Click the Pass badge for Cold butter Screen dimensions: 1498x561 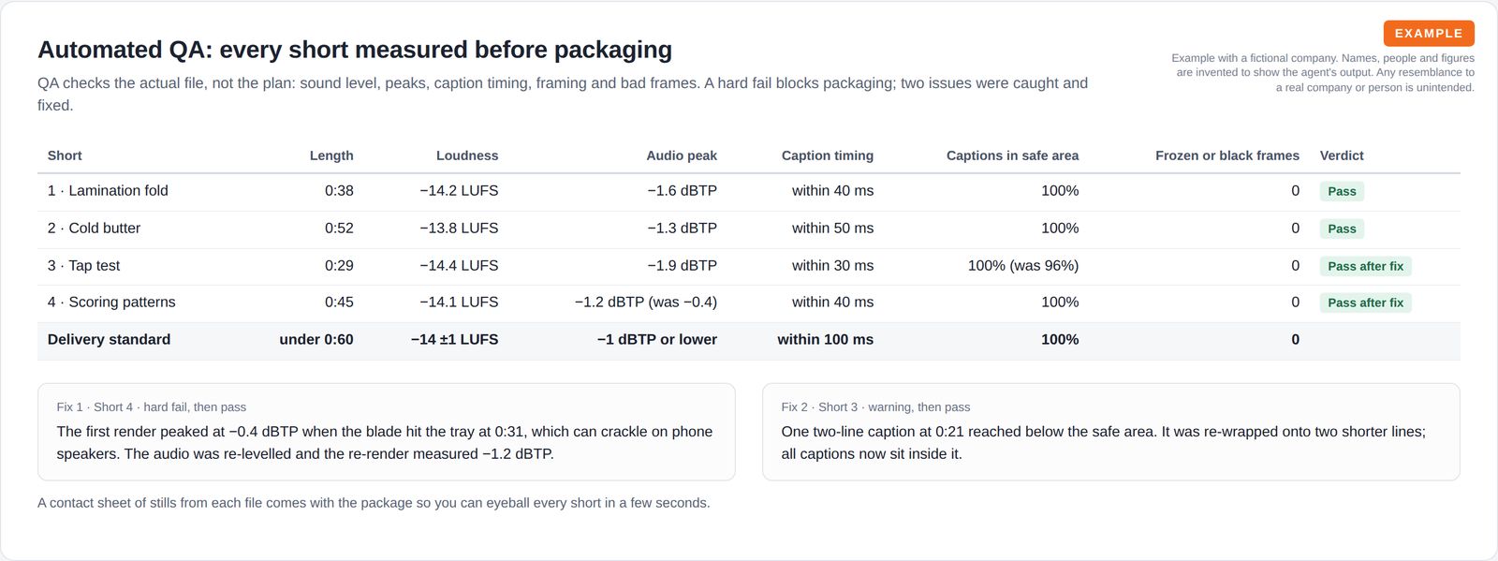tap(1342, 229)
